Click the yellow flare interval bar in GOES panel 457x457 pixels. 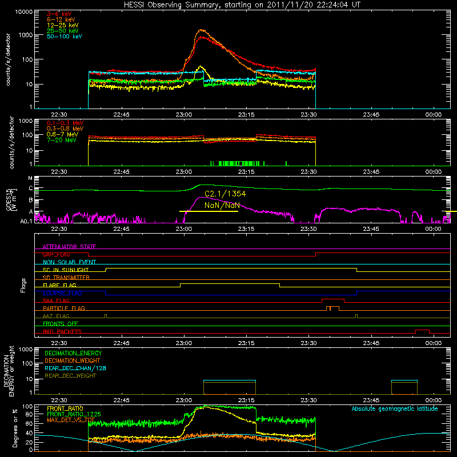[x=209, y=211]
